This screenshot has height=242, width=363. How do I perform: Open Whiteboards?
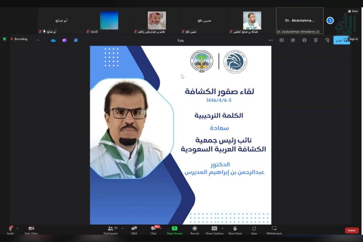(x=274, y=229)
